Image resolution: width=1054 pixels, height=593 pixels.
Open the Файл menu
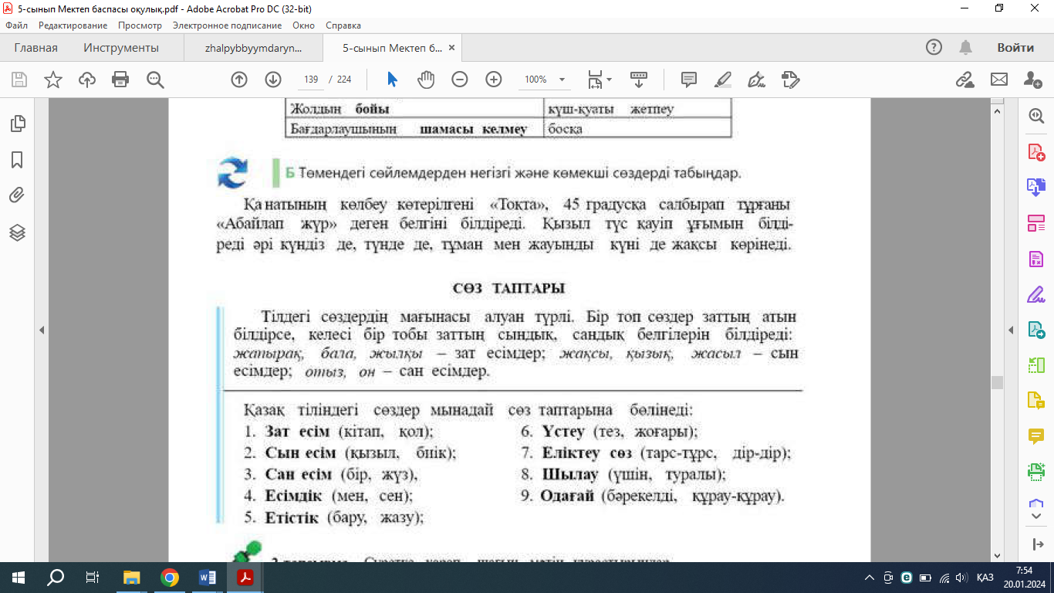16,25
